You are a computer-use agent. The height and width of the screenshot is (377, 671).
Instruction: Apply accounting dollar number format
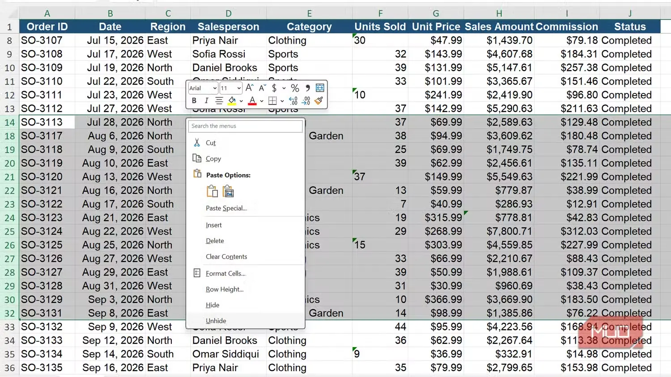tap(274, 88)
